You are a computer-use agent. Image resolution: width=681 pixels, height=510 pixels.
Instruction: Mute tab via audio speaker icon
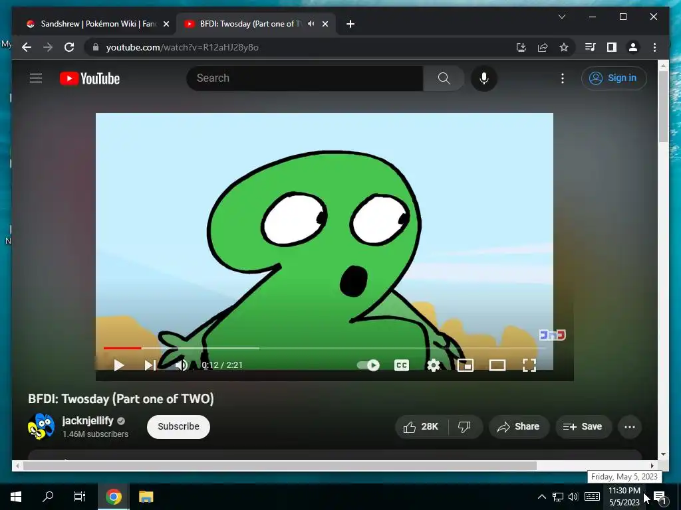tap(311, 24)
